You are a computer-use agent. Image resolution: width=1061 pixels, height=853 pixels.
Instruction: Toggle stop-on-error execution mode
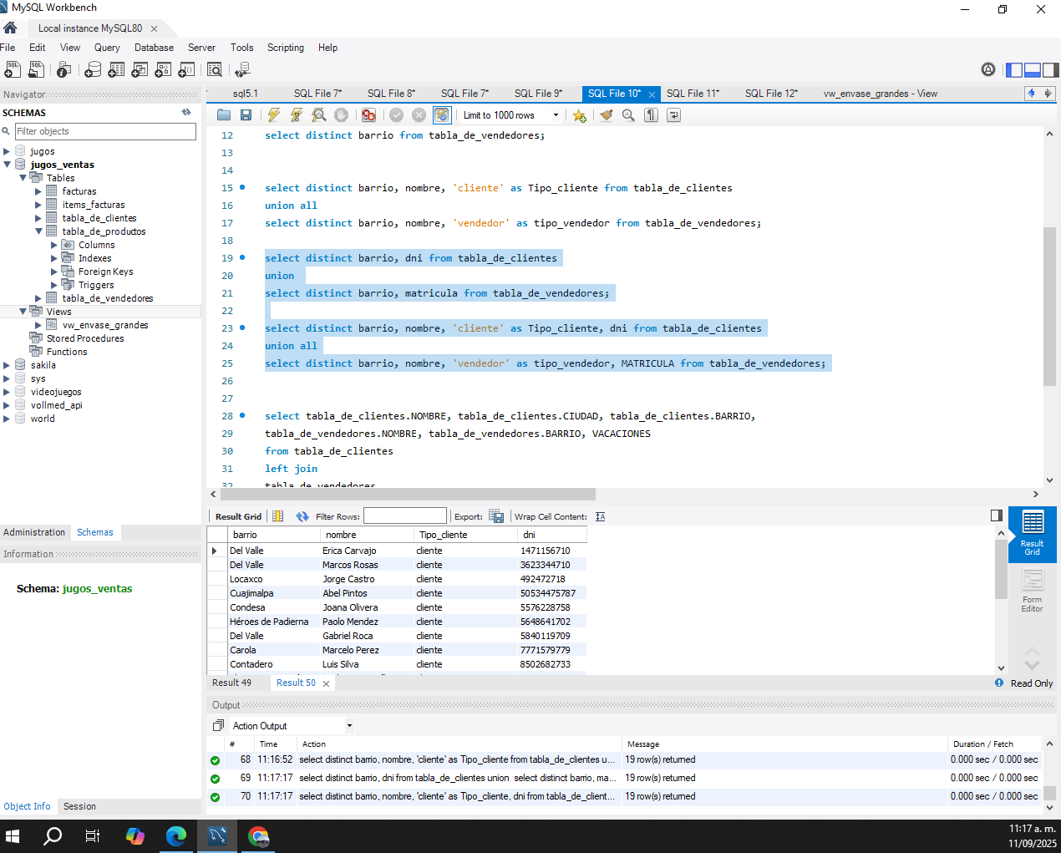coord(368,115)
